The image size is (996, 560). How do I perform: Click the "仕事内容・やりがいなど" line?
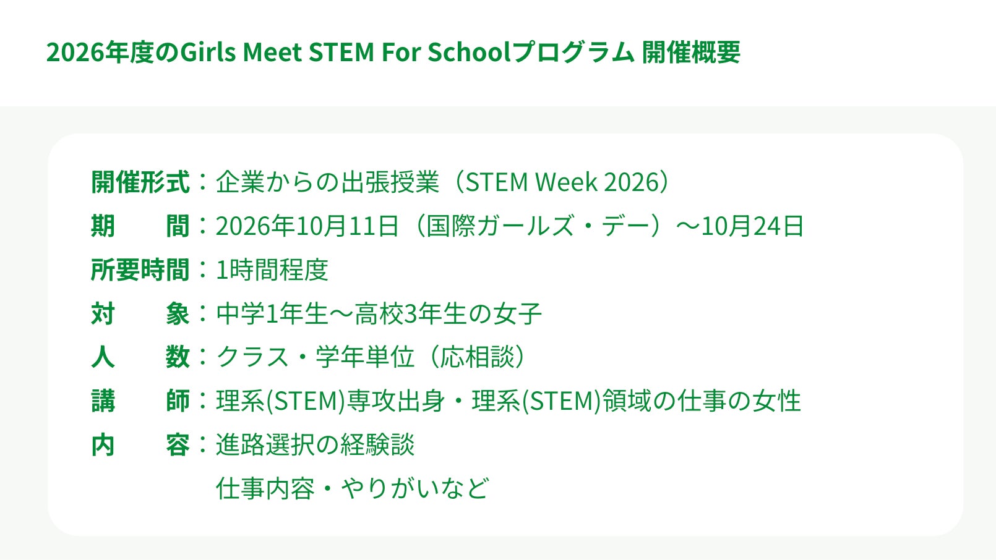(x=352, y=489)
